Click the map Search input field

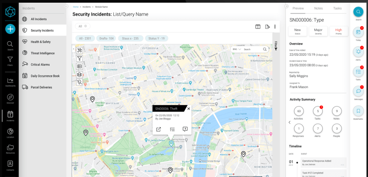(x=253, y=49)
